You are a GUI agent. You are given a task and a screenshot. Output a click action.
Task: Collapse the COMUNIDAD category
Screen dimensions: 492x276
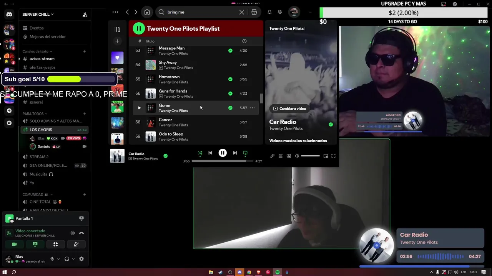tap(37, 195)
